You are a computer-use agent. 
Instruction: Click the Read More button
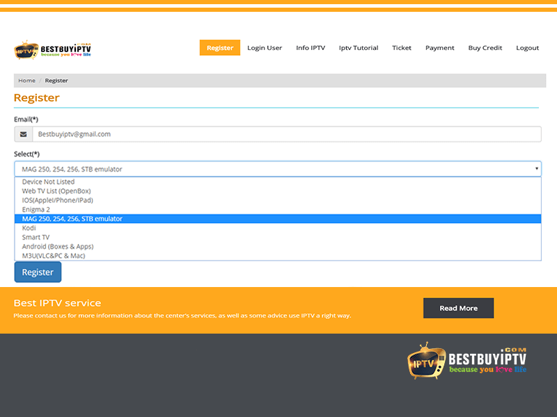pyautogui.click(x=458, y=307)
